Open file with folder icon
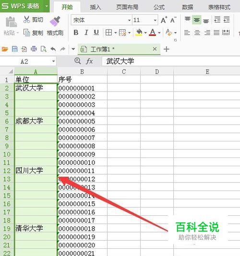The height and width of the screenshot is (256, 240). (5, 49)
